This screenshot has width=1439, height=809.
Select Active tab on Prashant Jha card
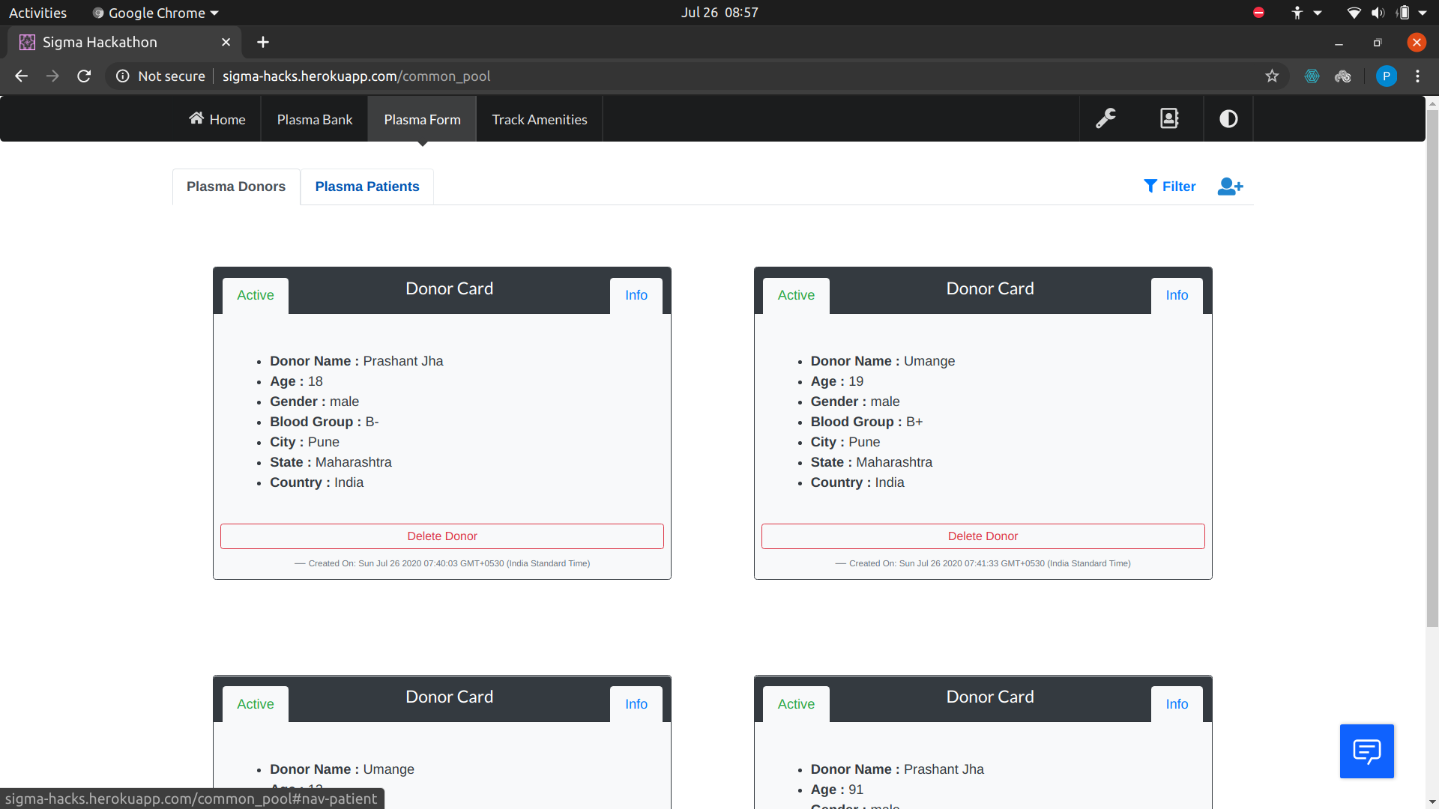[256, 295]
